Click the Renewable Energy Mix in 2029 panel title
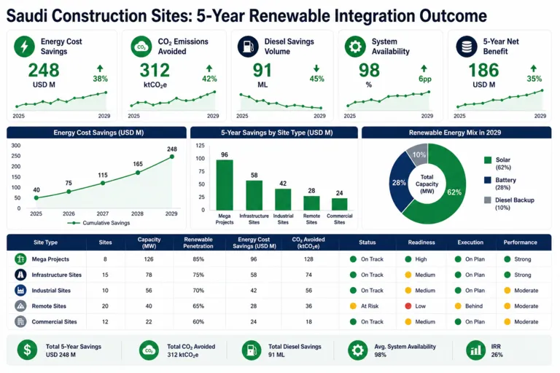 coord(455,133)
